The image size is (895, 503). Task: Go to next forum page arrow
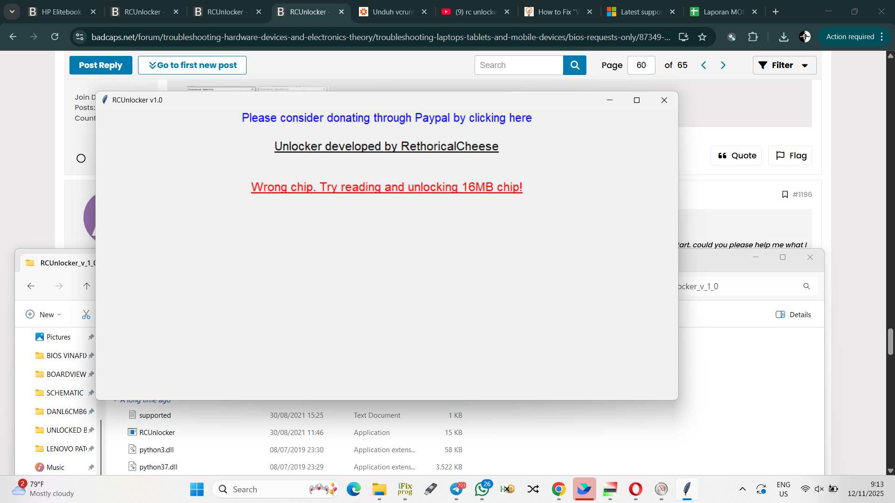click(723, 65)
